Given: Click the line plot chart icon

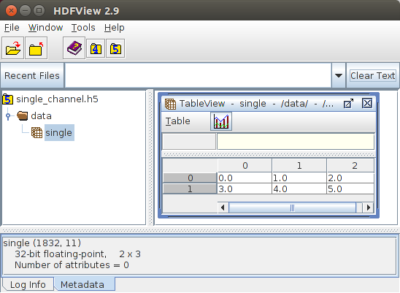Looking at the screenshot, I should click(x=221, y=121).
